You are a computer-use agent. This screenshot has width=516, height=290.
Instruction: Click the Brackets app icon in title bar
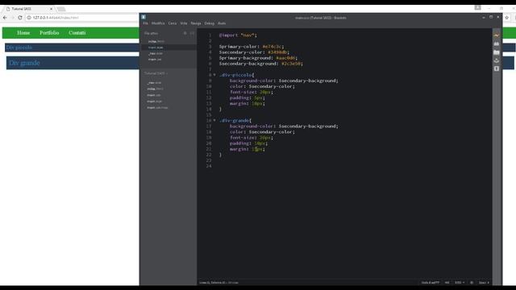144,17
